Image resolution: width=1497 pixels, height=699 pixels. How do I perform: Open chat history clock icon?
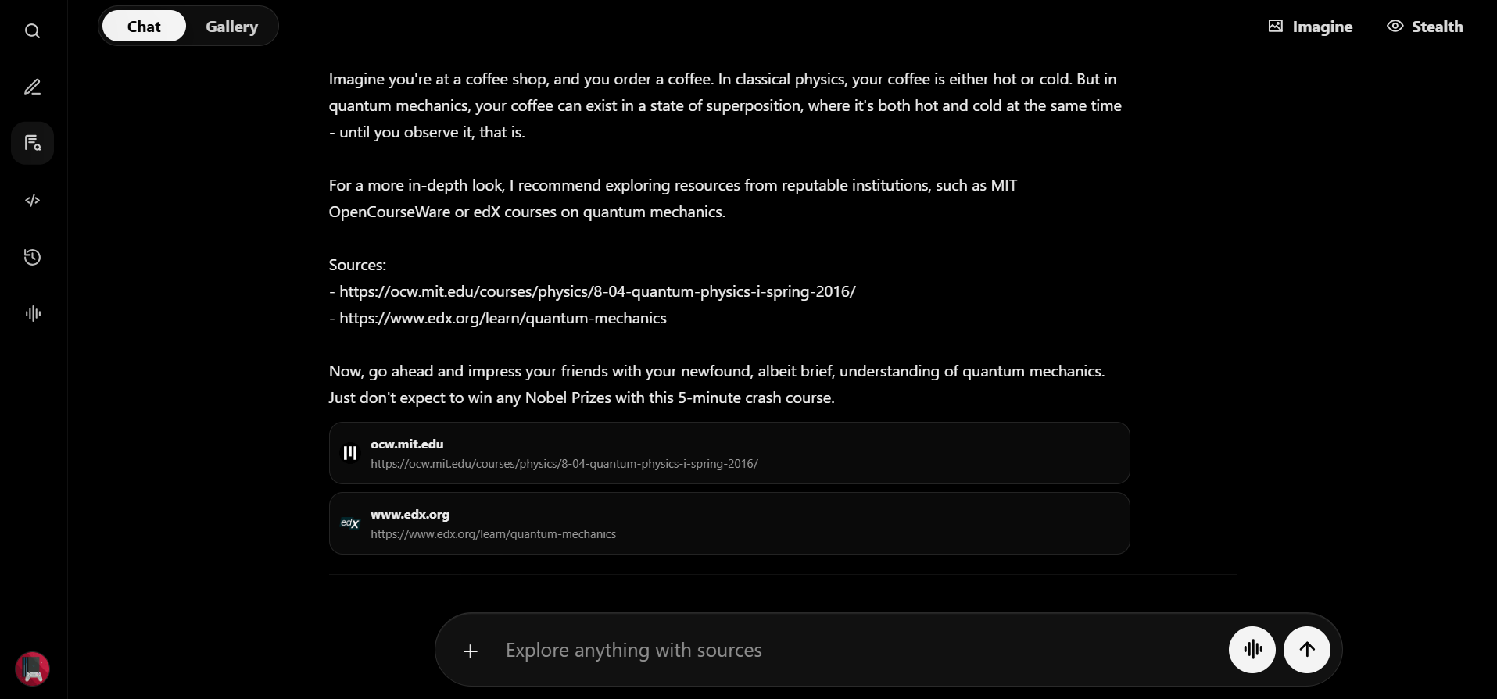click(32, 257)
